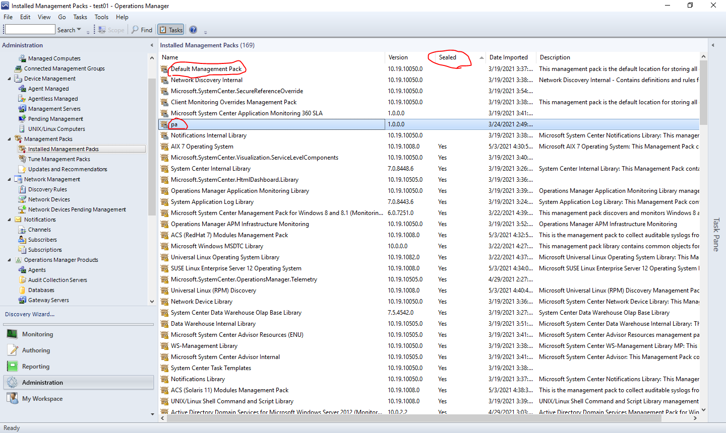Switch to the Reporting workspace
The height and width of the screenshot is (433, 726).
tap(78, 367)
